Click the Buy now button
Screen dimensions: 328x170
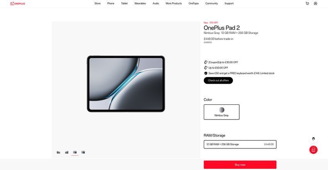pos(240,165)
